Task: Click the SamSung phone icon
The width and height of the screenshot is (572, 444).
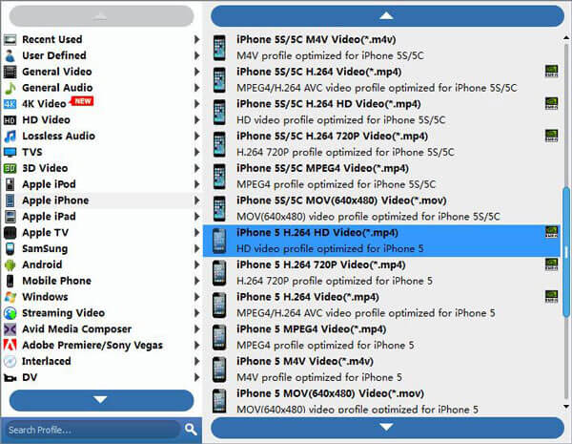Action: coord(10,248)
